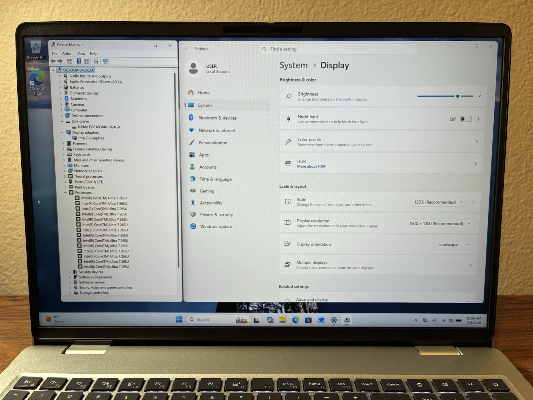
Task: Open the File menu in Device Manager
Action: click(55, 53)
